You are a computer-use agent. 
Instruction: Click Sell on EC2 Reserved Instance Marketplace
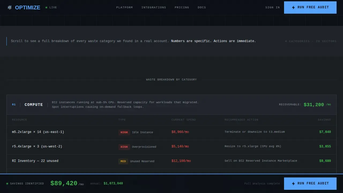coord(261,161)
